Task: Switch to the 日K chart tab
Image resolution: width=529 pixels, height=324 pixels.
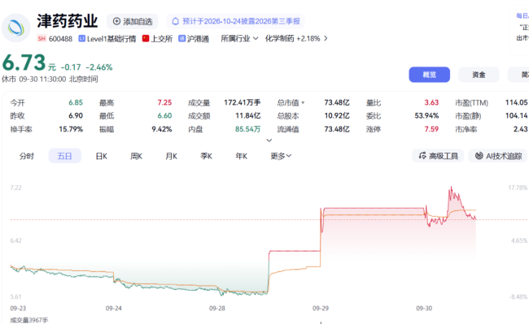Action: pyautogui.click(x=101, y=156)
